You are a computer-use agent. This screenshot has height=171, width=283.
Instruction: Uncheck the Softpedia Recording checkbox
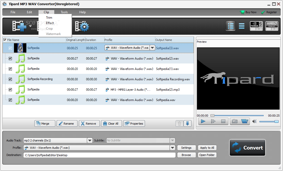10,79
